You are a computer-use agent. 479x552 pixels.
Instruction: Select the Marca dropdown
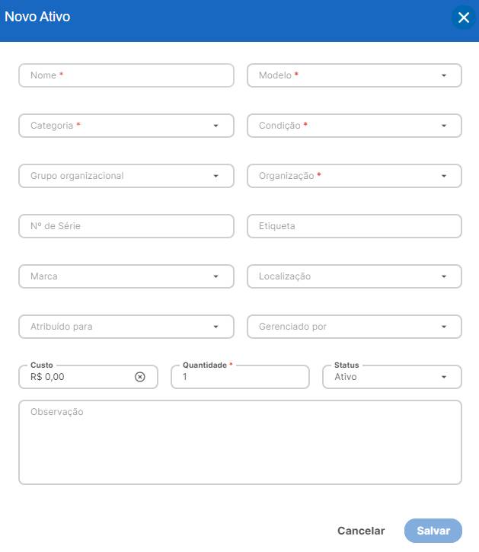pos(126,276)
